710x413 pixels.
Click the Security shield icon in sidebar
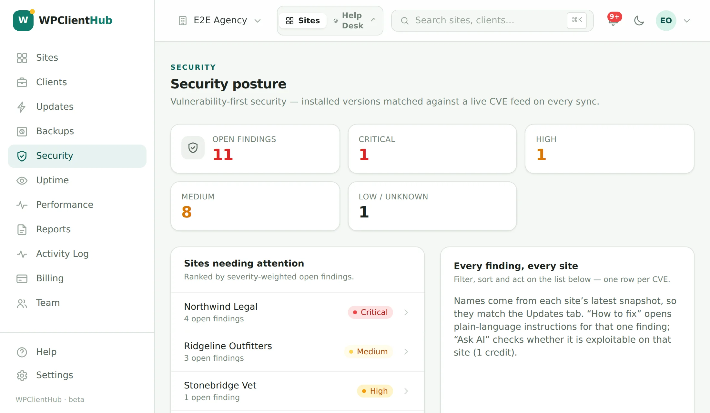click(22, 156)
